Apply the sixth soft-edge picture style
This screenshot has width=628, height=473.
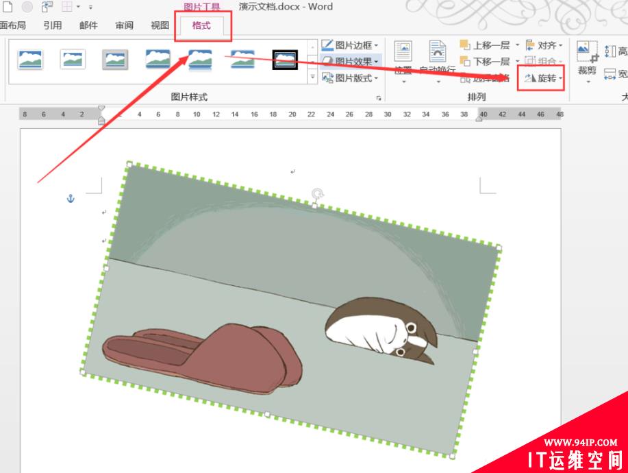(x=242, y=60)
